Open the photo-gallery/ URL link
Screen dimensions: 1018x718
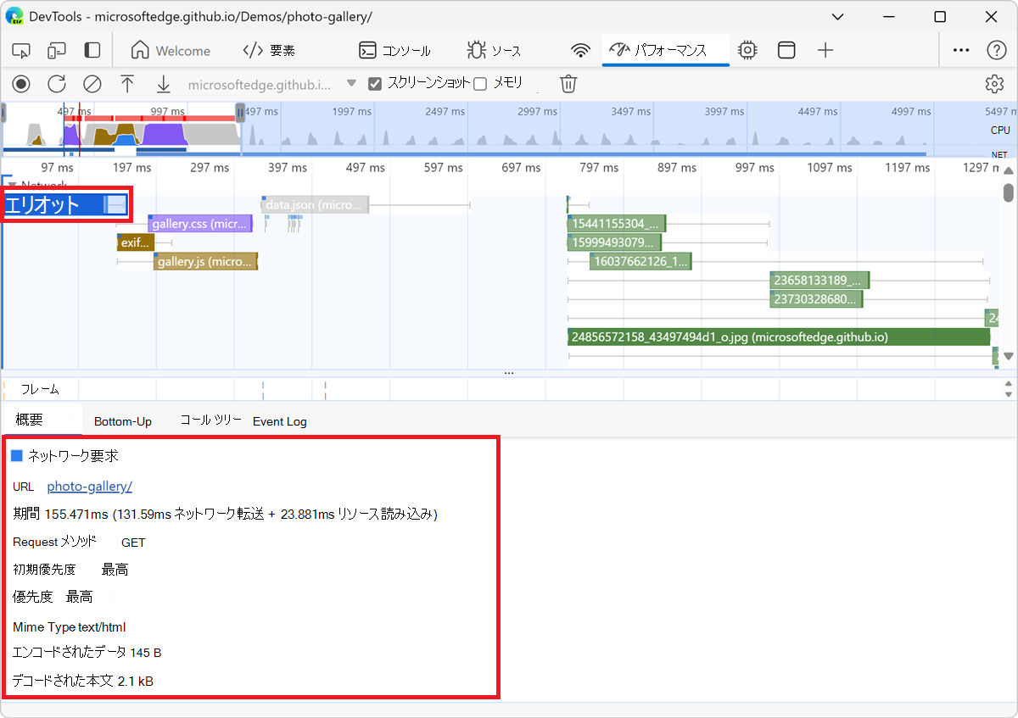[x=89, y=486]
